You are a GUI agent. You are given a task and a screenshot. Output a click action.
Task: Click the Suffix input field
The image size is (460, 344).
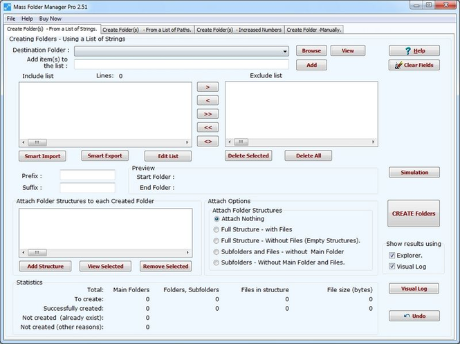[87, 187]
